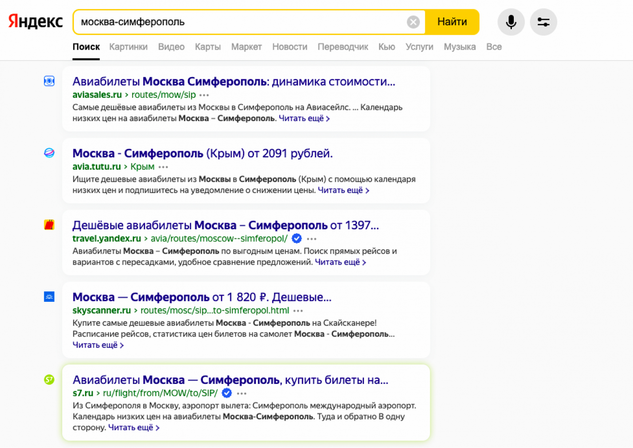This screenshot has width=633, height=448.
Task: Open 'Дешёвые авиабилеты Москва – Симферополь от 1397' result
Action: coord(226,225)
